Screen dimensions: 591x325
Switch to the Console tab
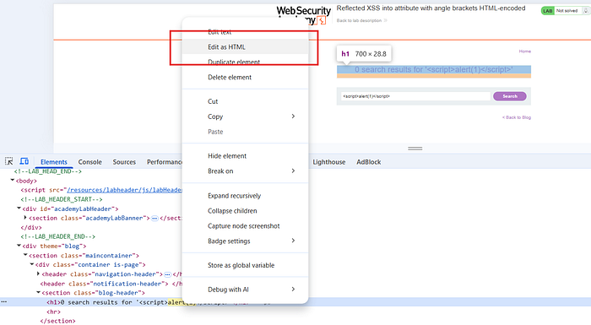90,162
